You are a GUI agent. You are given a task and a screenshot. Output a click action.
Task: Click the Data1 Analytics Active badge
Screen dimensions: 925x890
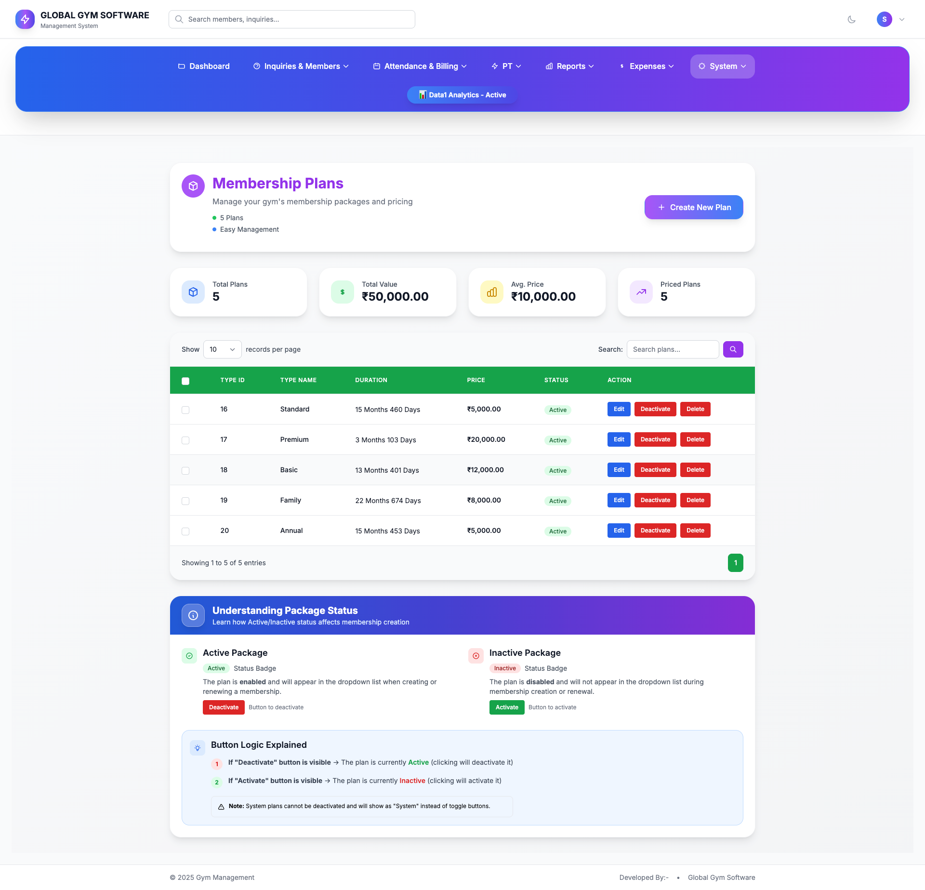click(x=462, y=95)
